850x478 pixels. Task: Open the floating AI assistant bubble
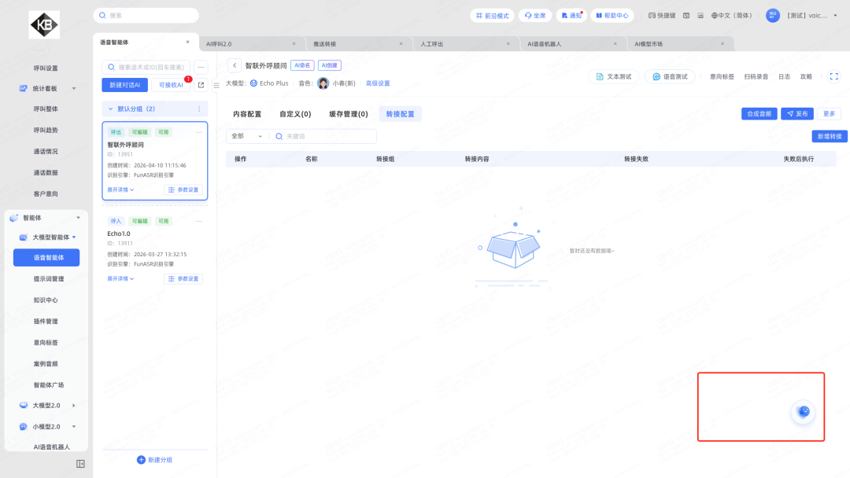[803, 411]
